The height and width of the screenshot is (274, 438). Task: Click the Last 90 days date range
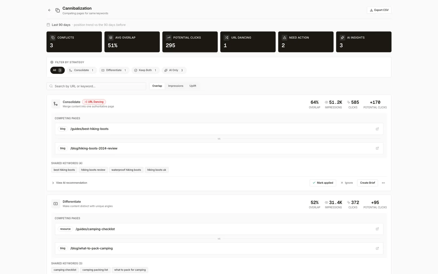pyautogui.click(x=61, y=25)
